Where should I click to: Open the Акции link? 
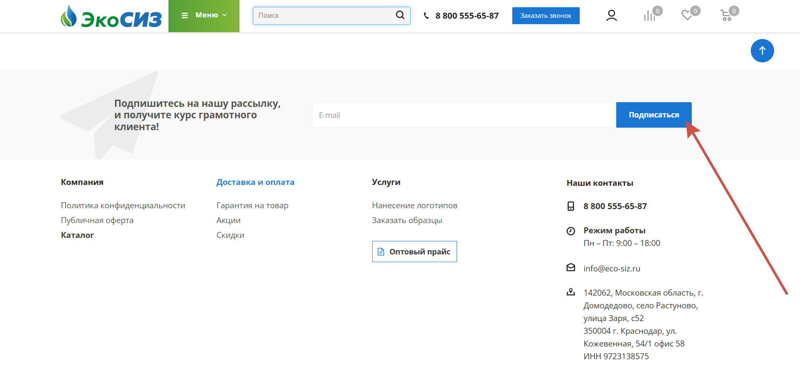coord(228,220)
